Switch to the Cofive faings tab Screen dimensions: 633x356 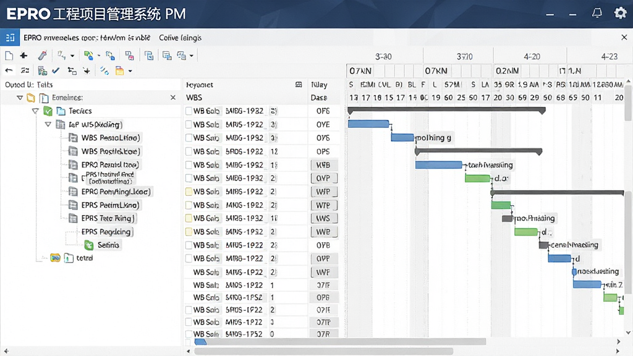point(180,38)
